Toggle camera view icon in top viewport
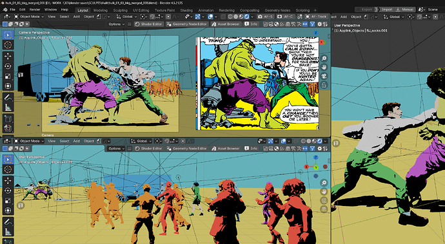This screenshot has height=244, width=445. pyautogui.click(x=324, y=76)
